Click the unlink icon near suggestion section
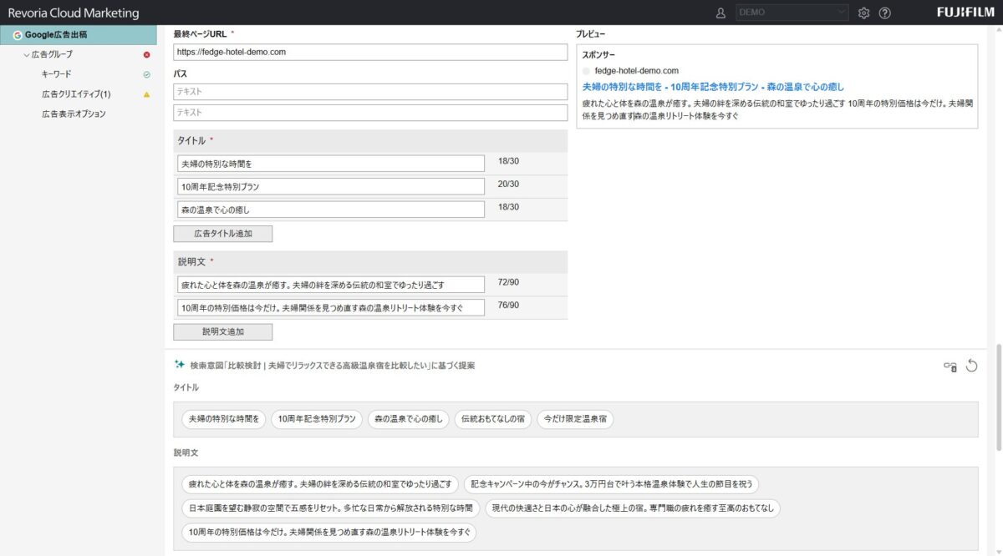 point(950,366)
